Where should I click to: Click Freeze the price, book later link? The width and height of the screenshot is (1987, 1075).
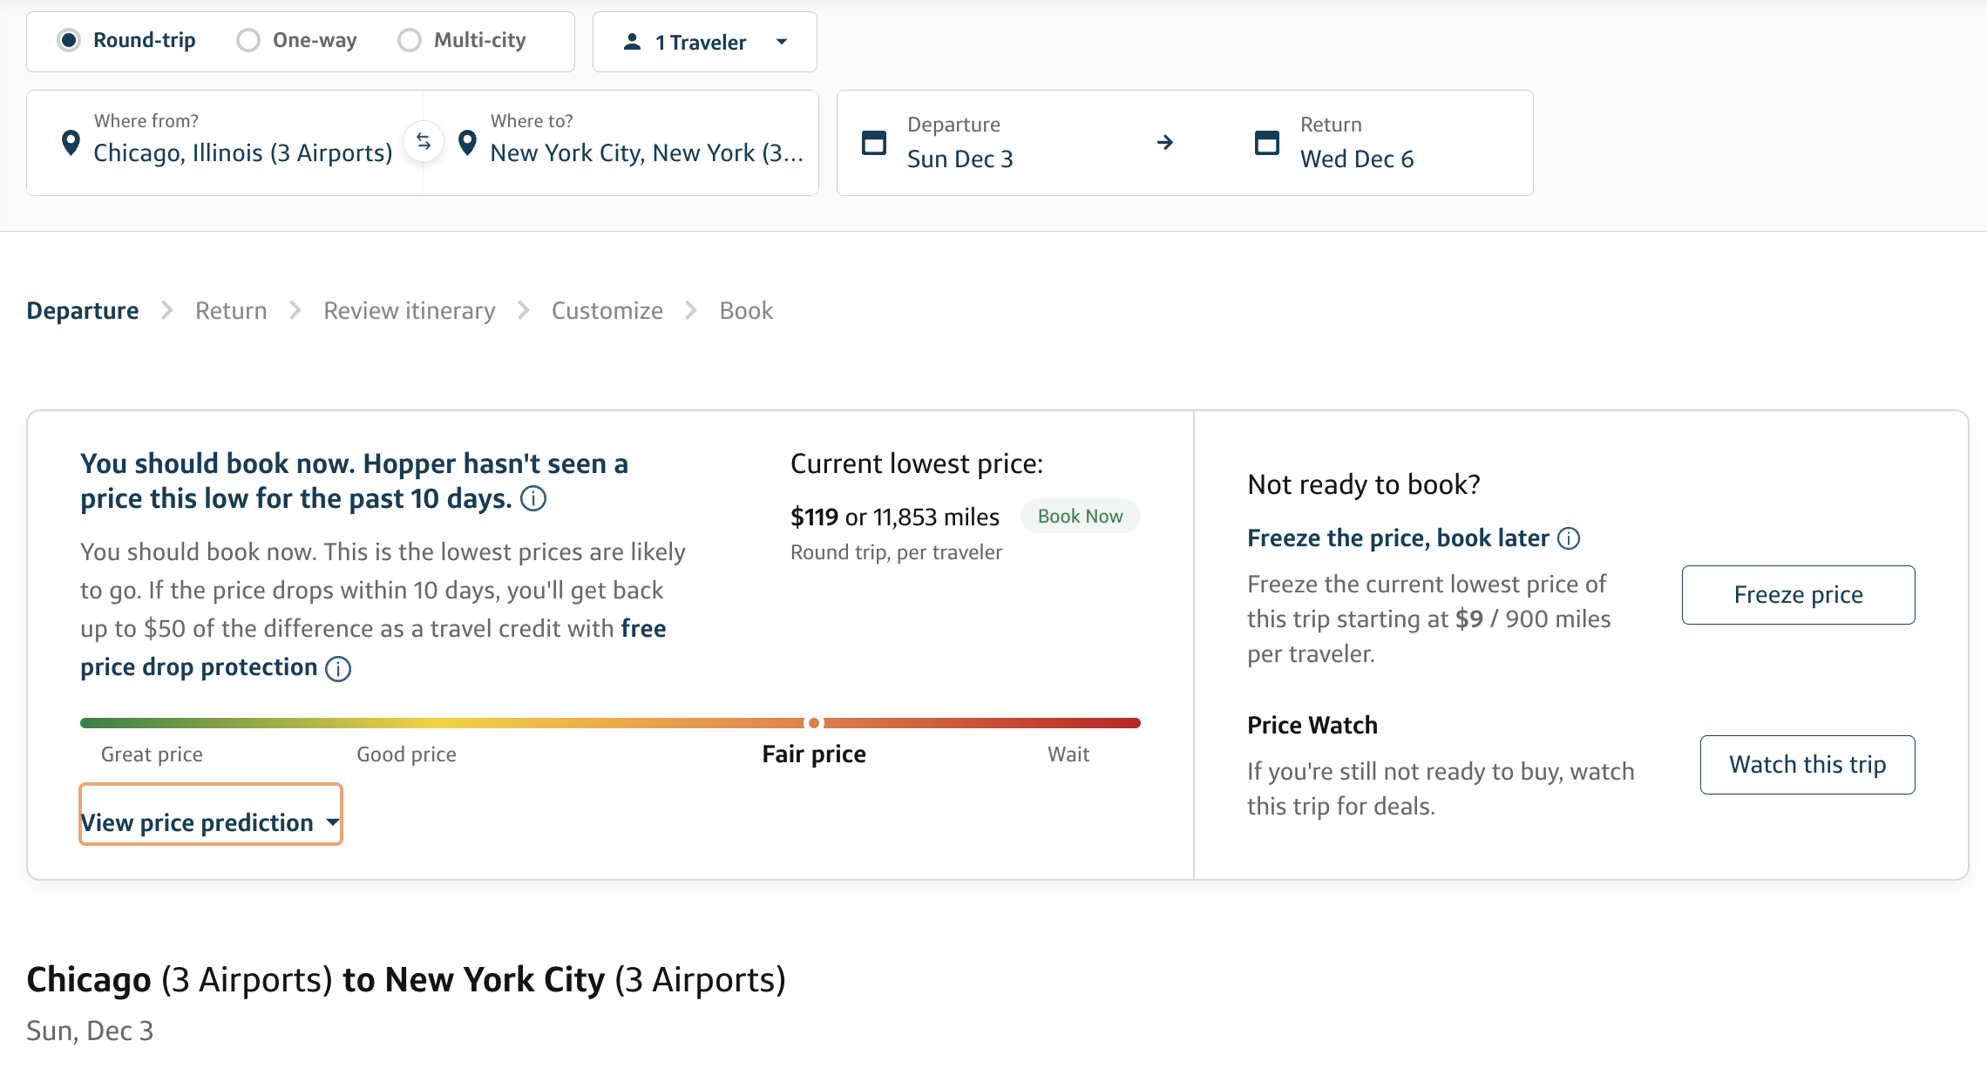1398,538
